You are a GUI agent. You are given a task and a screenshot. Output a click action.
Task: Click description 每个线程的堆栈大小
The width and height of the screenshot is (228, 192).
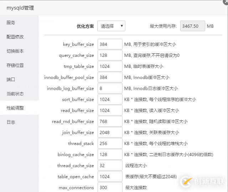coord(169,144)
